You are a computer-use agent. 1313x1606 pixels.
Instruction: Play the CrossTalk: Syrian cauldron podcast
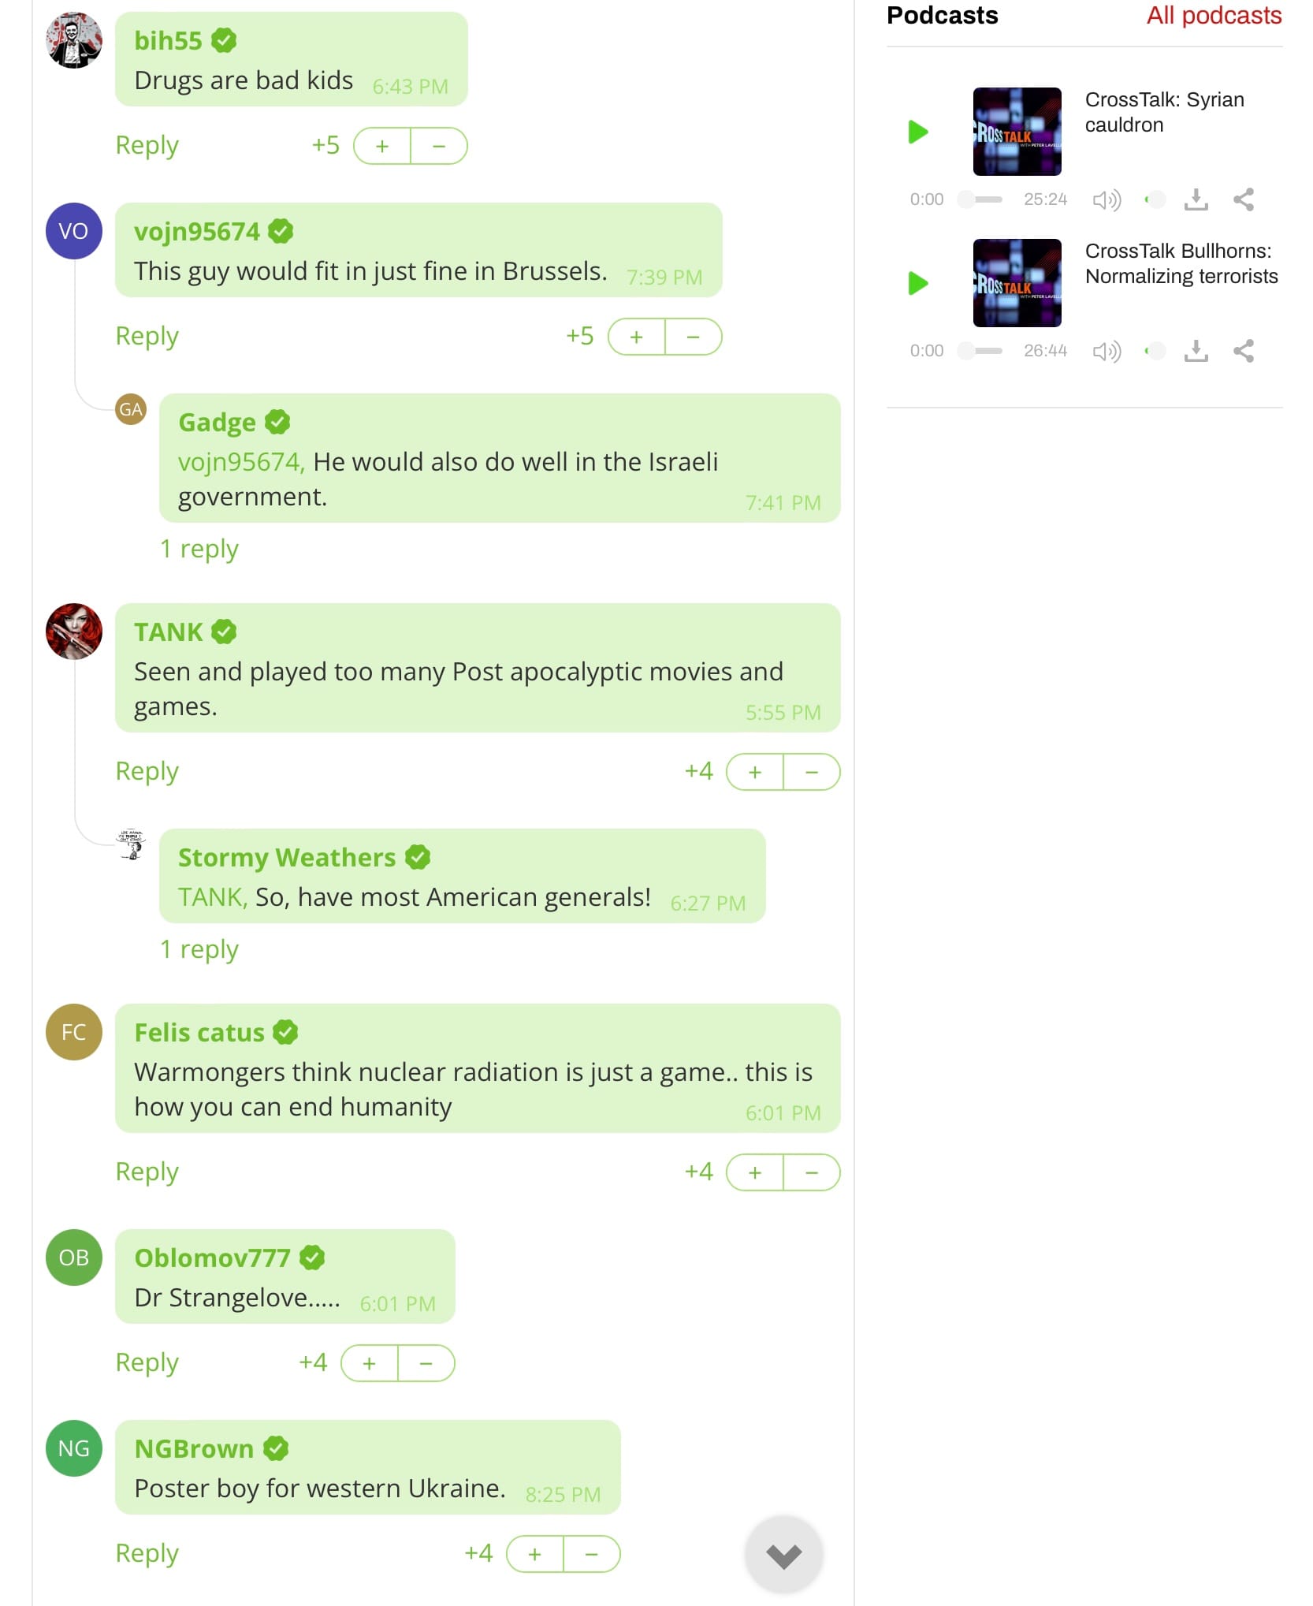(x=917, y=132)
